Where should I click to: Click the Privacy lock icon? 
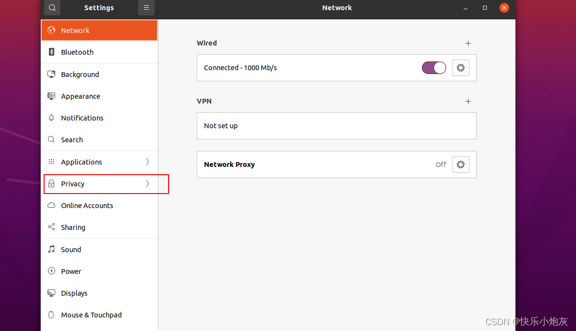pos(51,183)
